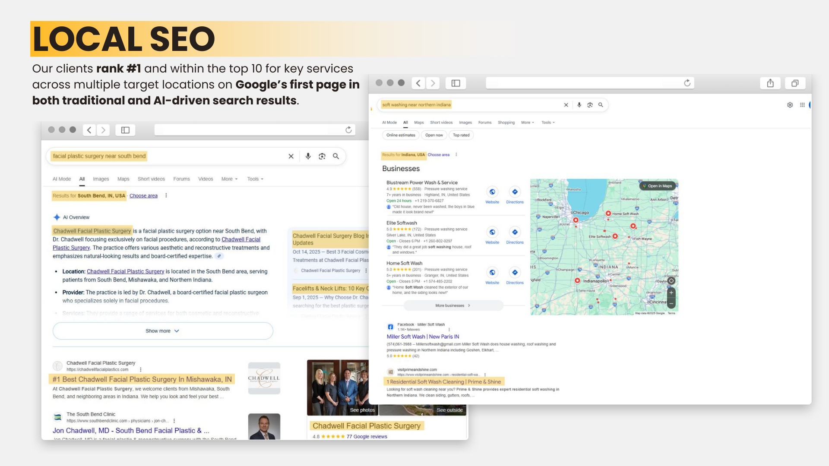
Task: Click the share icon in the right browser
Action: coord(770,83)
